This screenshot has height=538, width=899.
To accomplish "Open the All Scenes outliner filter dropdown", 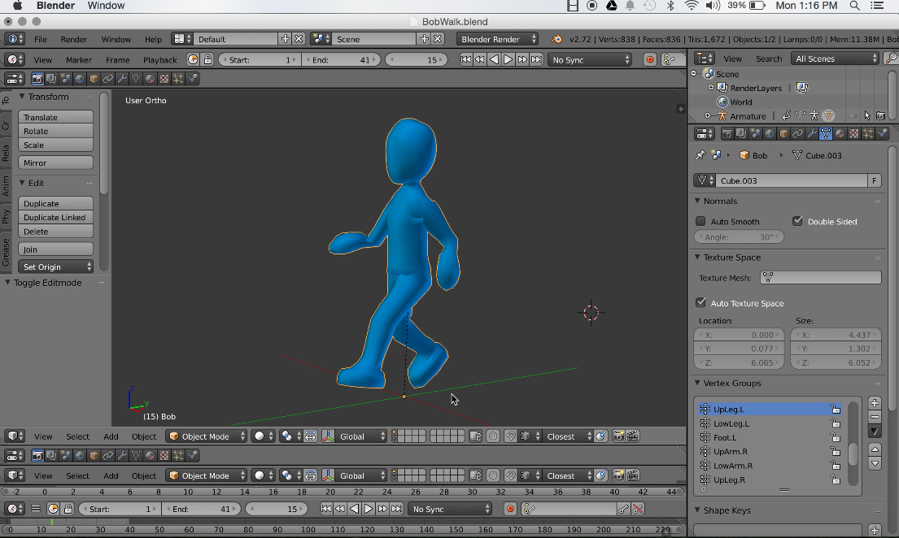I will 836,59.
